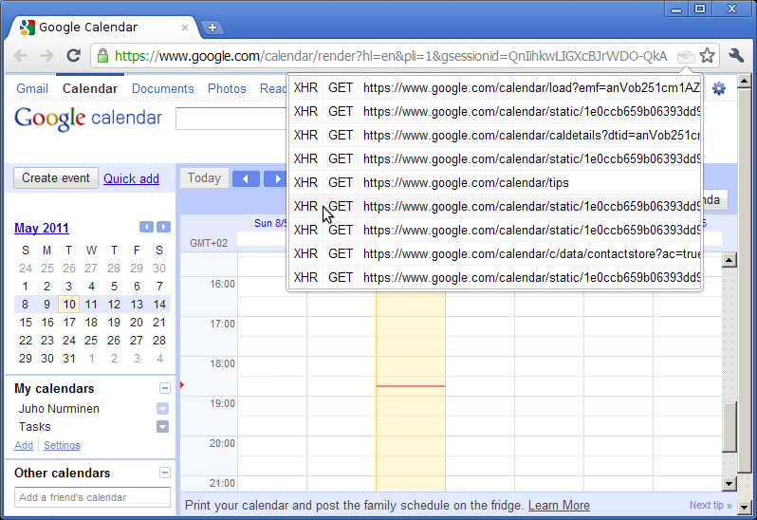Collapse the Other calendars section
Viewport: 757px width, 520px height.
[x=165, y=473]
